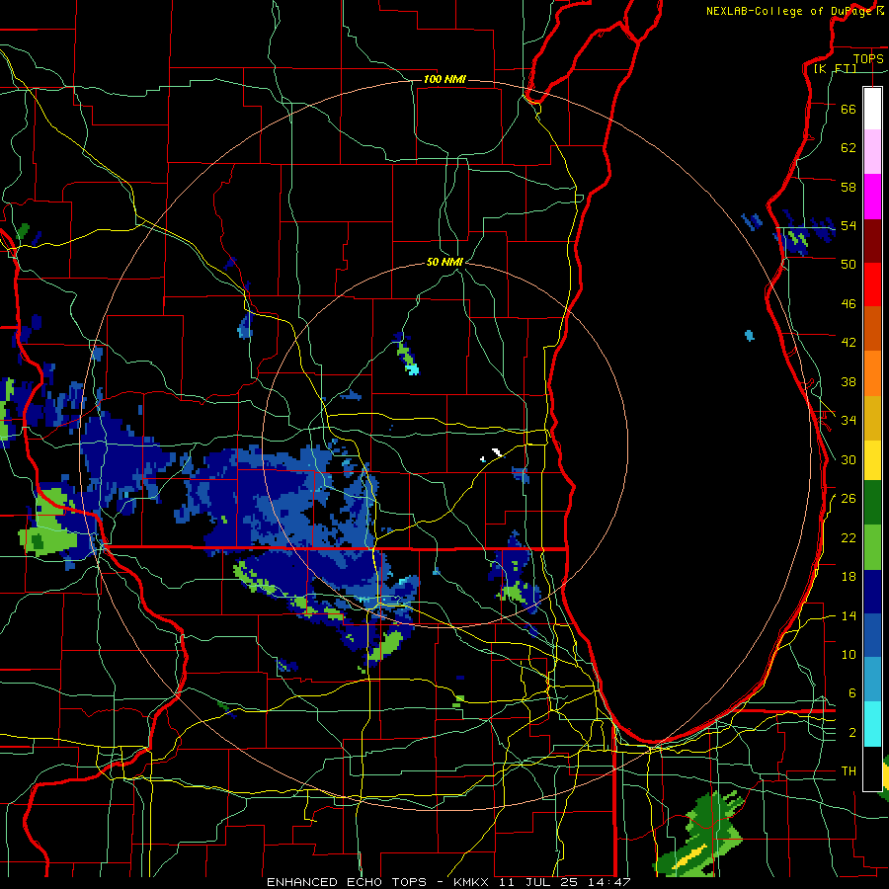
Task: Click the "ENHANCED ECHO TOPS" product title
Action: [x=346, y=882]
